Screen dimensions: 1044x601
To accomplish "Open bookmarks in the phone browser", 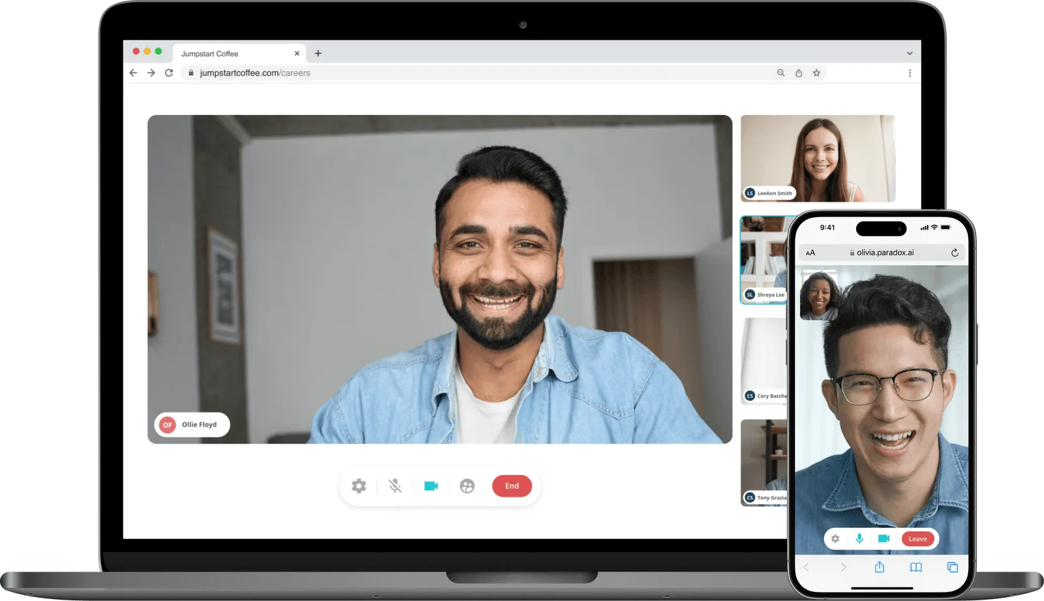I will (x=916, y=567).
